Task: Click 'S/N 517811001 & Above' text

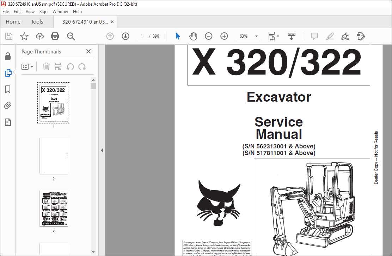Action: (x=279, y=153)
